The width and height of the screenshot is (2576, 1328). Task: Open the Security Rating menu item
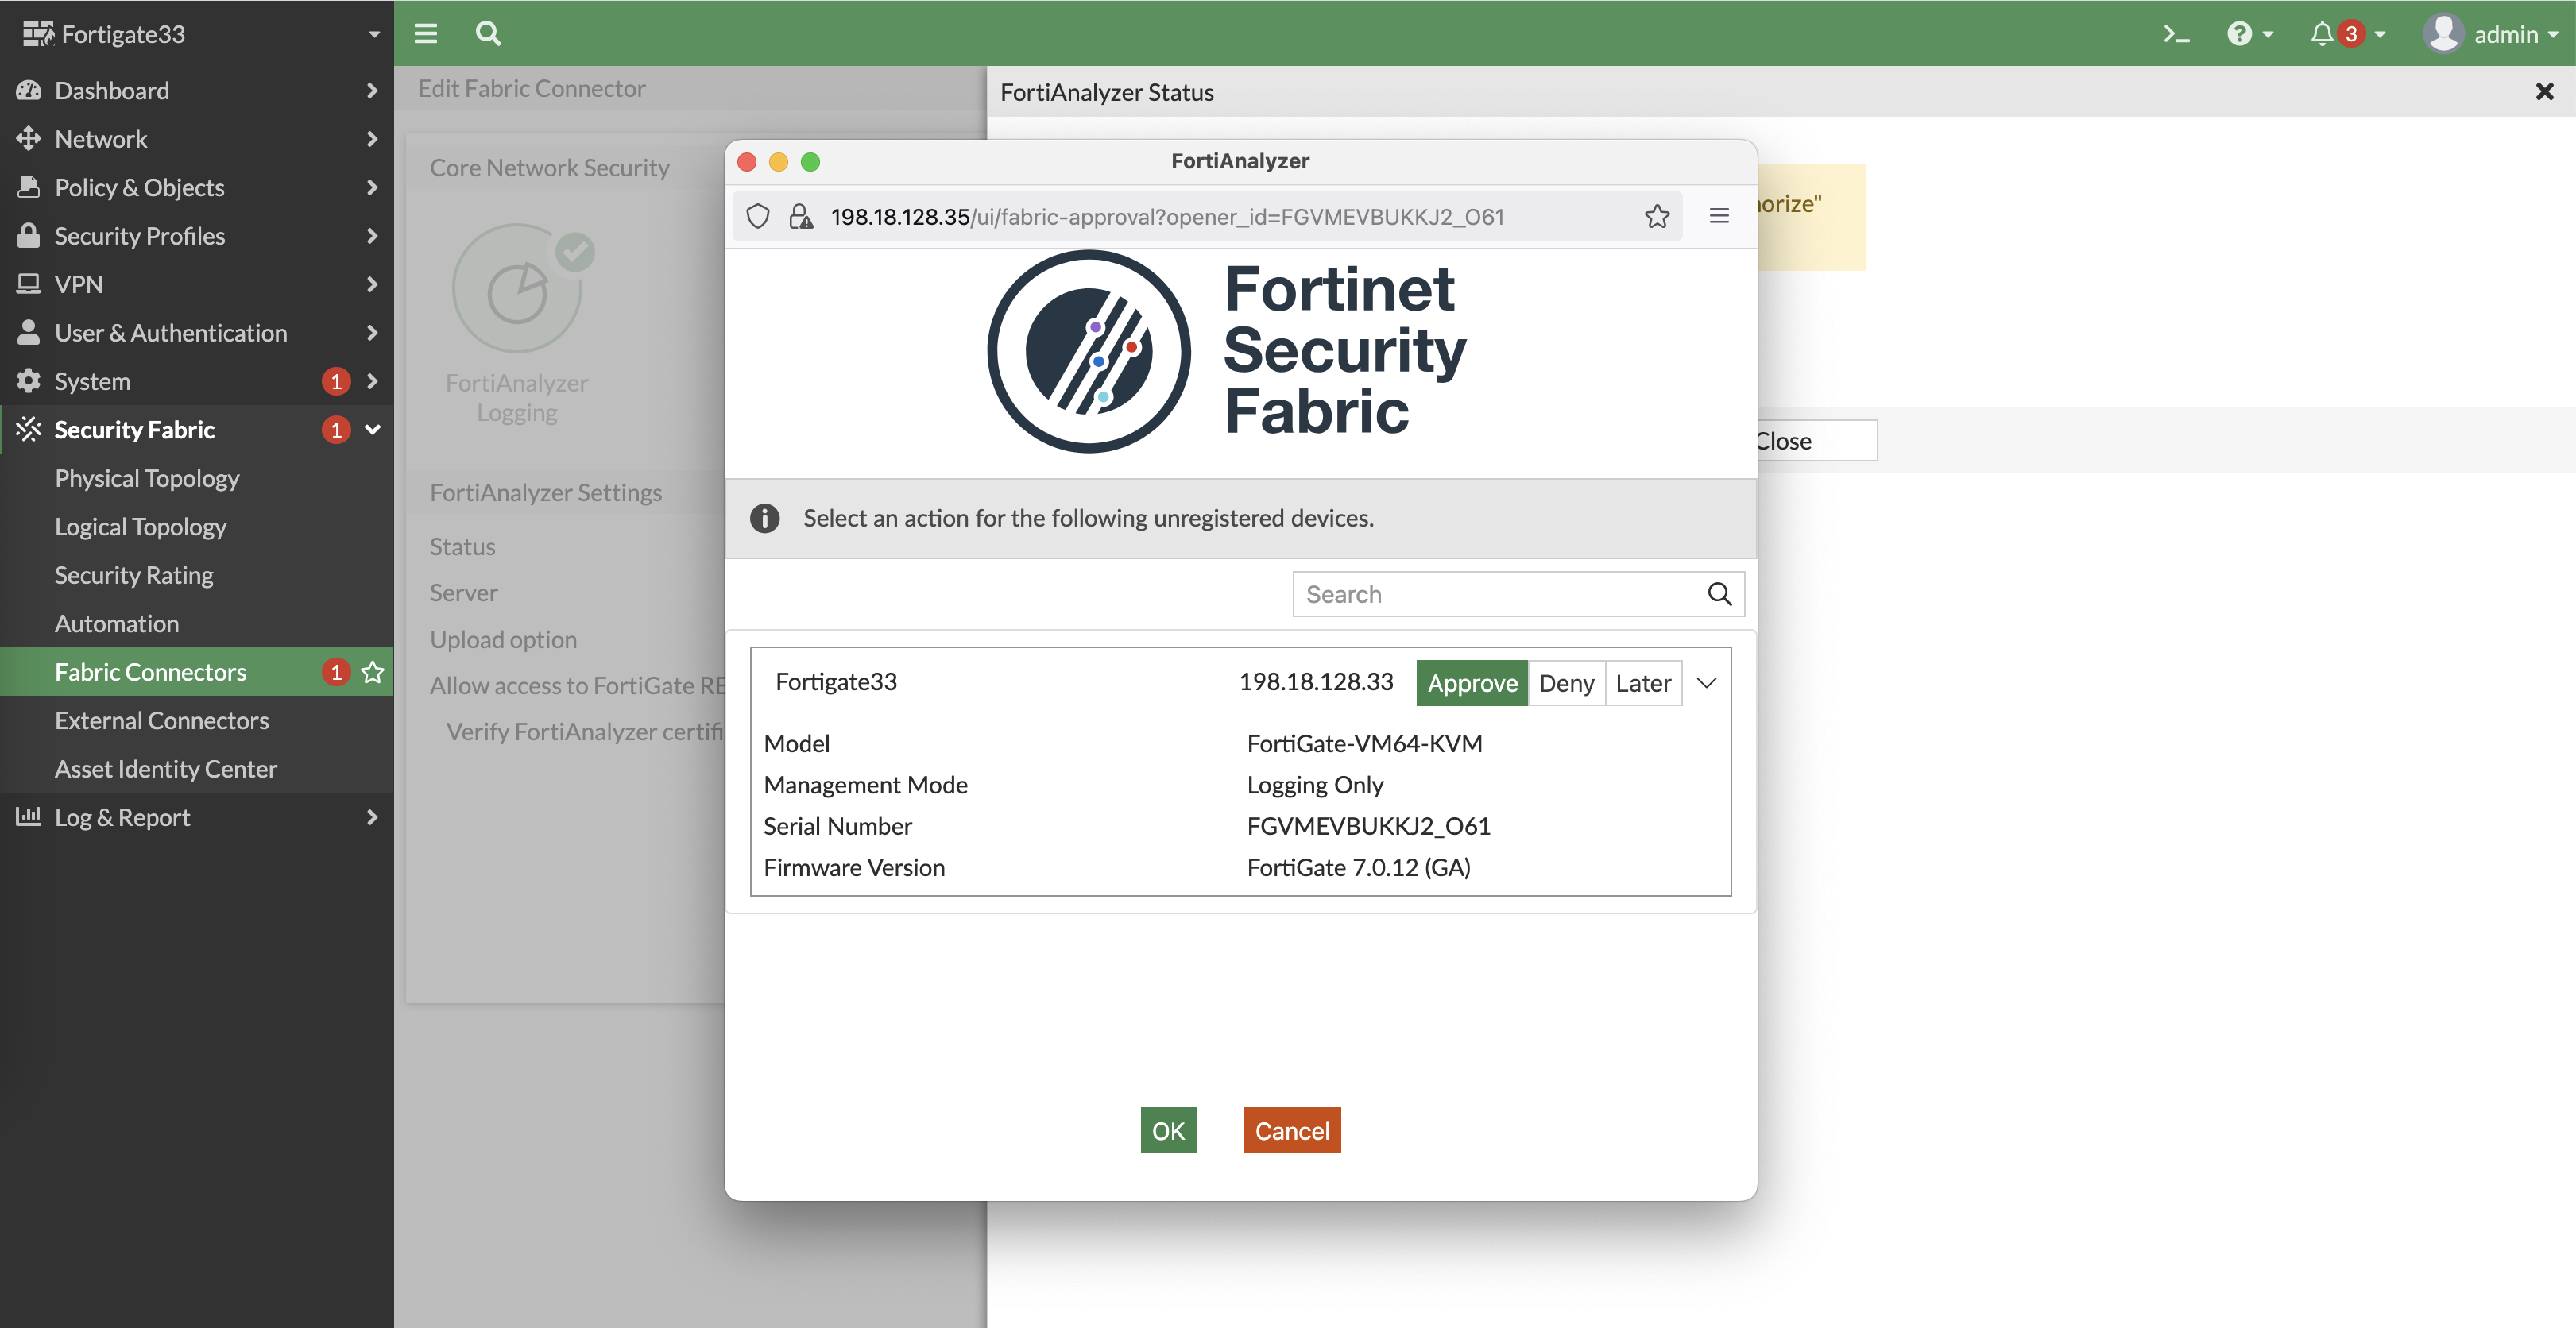point(134,576)
